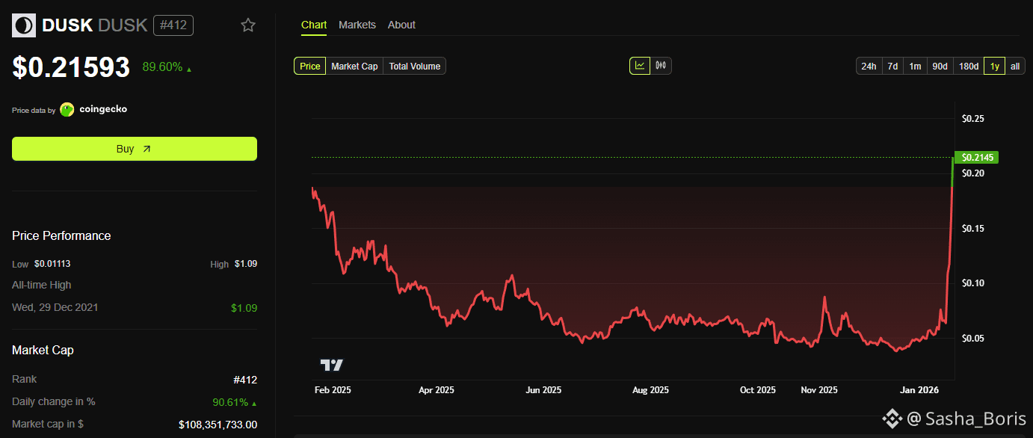Image resolution: width=1033 pixels, height=438 pixels.
Task: Click the Buy button
Action: [x=135, y=149]
